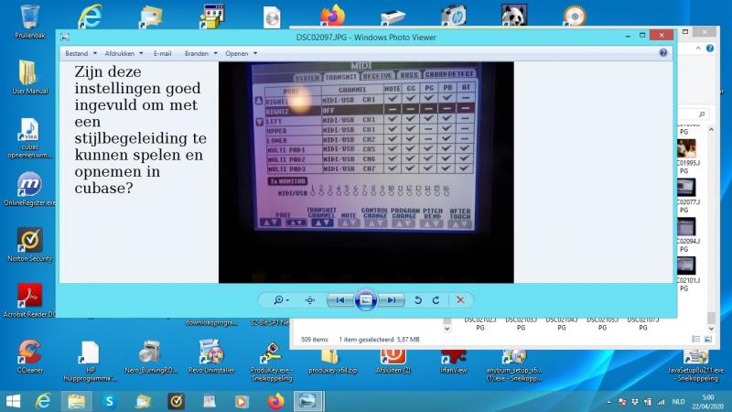Open File Explorer from taskbar

[x=77, y=401]
